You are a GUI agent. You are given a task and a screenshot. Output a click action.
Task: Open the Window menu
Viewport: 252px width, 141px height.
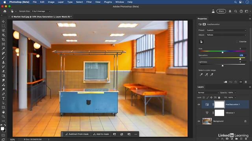120,2
